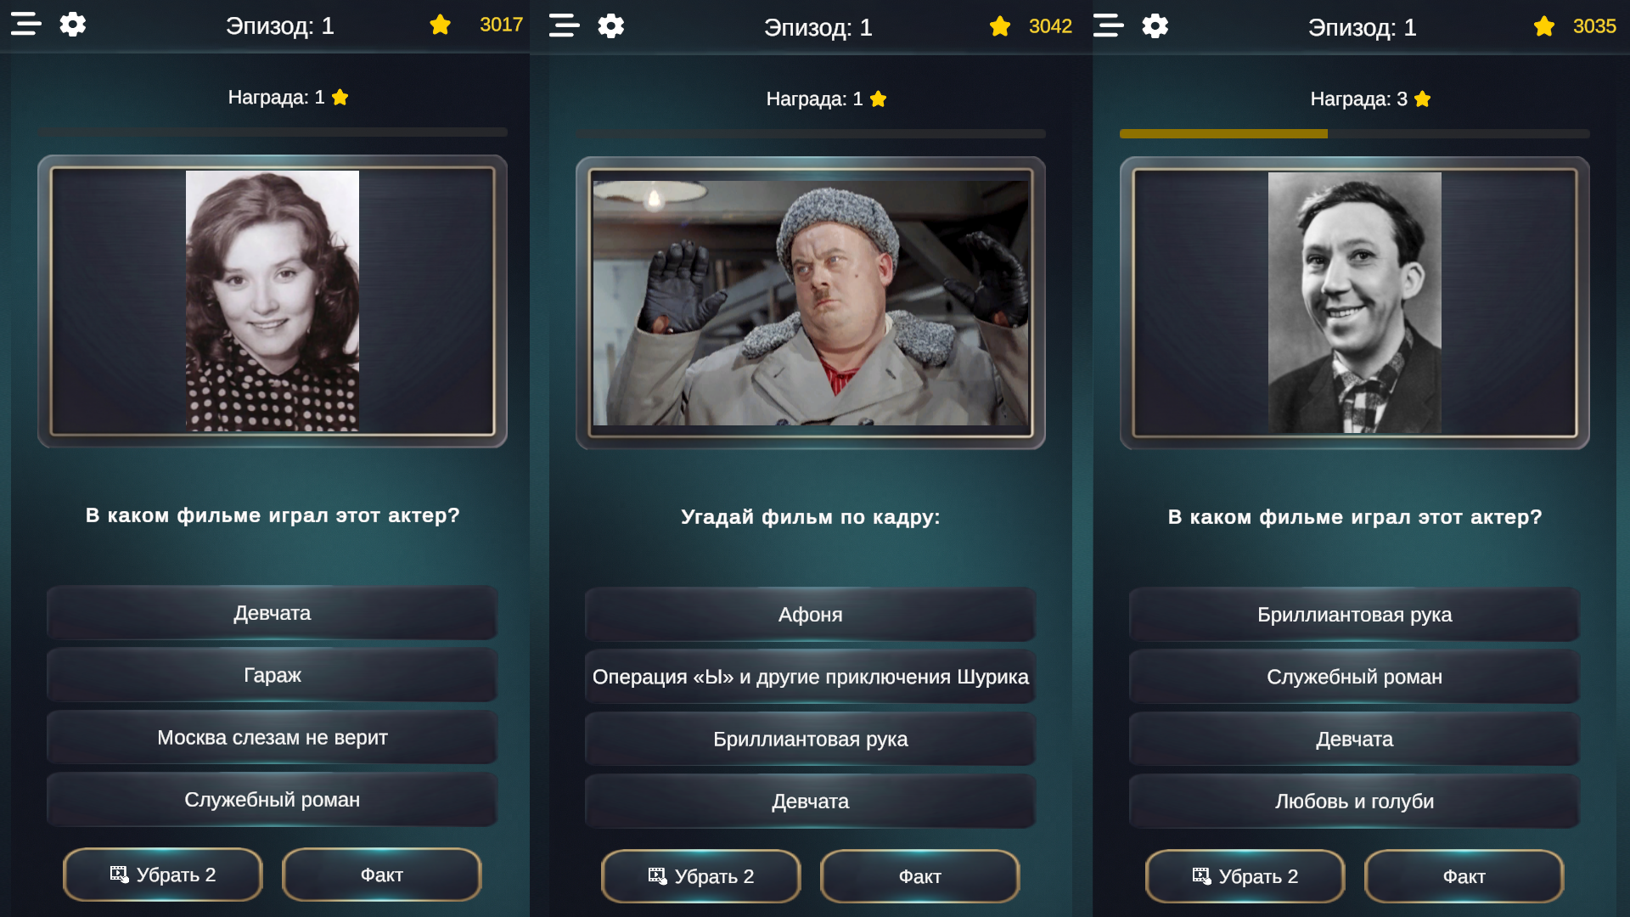The image size is (1630, 917).
Task: Click Награда: 1 label in left screen
Action: point(276,97)
